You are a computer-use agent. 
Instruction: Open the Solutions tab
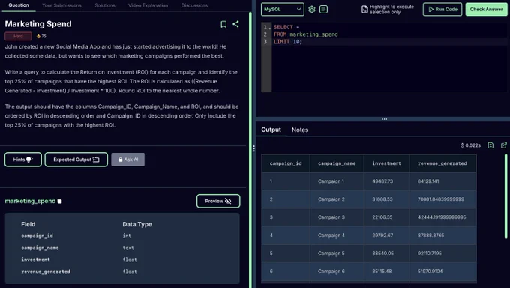click(105, 5)
